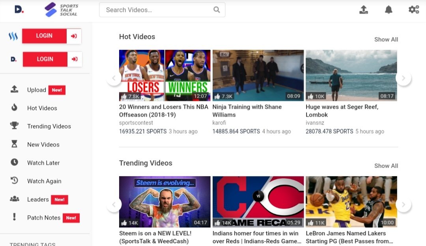Screen dimensions: 426x246
Task: Click the 28078.478 SPORTS reward text
Action: tap(329, 131)
